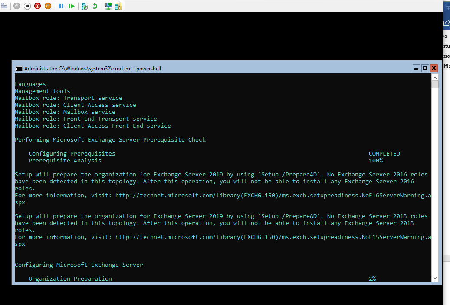Click the console vertical scrollbar thumb
This screenshot has height=305, width=450.
click(435, 85)
